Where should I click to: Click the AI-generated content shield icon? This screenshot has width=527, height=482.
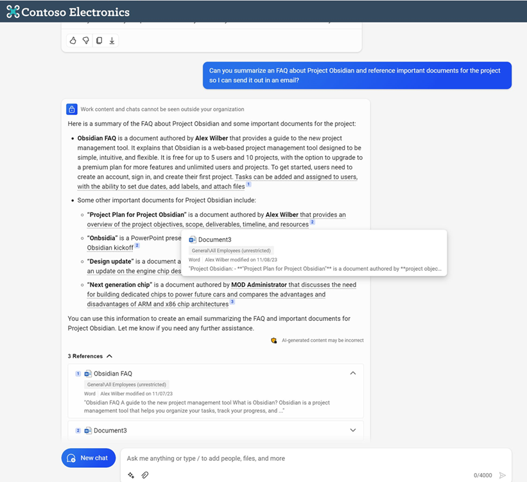coord(274,341)
